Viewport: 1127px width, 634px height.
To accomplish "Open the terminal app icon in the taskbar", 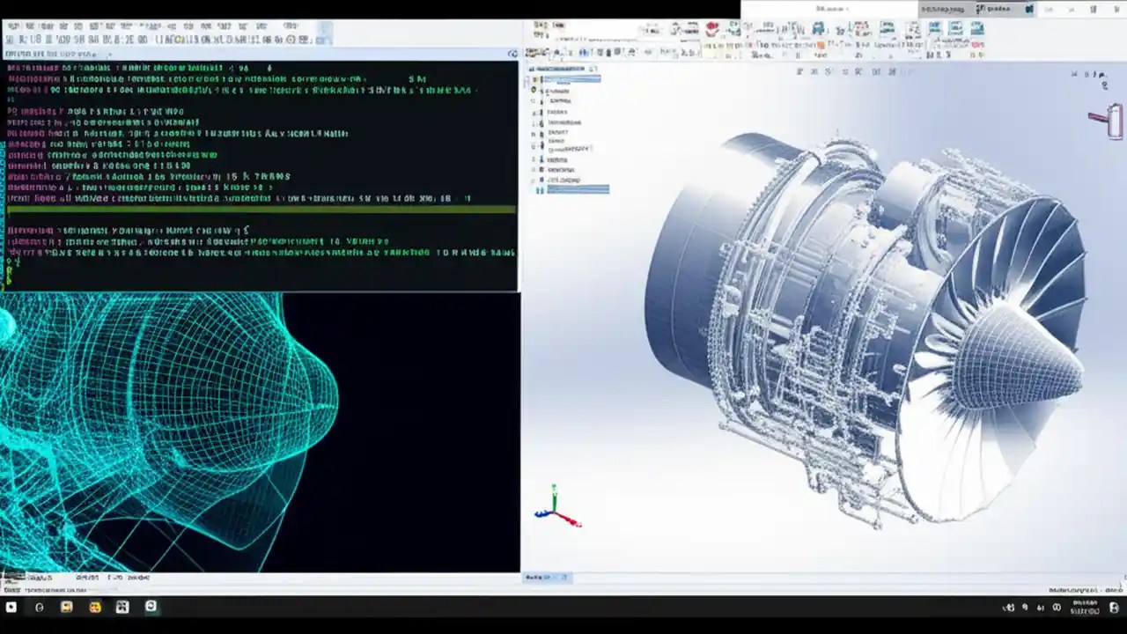I will pos(151,607).
